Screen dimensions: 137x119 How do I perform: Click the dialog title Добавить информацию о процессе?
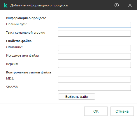pyautogui.click(x=39, y=5)
